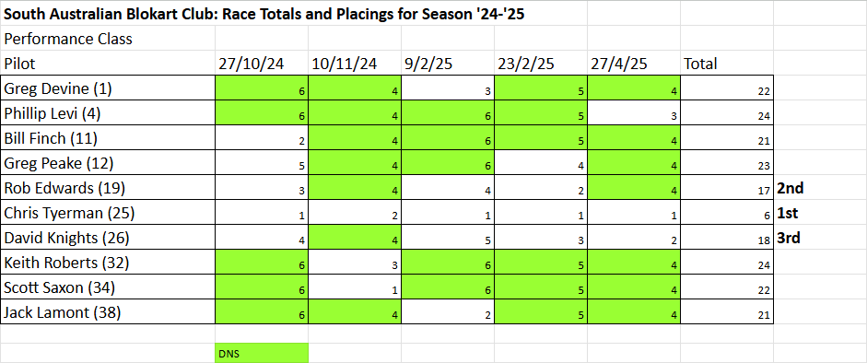Select the Total column header

pyautogui.click(x=727, y=63)
